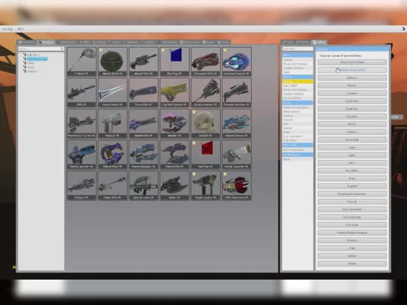This screenshot has width=407, height=305.
Task: Choose the Needle Rifle HR weapon
Action: coord(144,123)
